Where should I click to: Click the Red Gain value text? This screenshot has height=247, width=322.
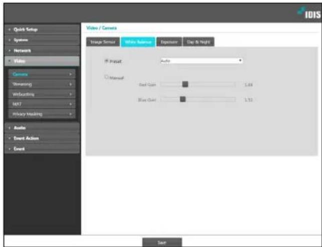tap(248, 85)
